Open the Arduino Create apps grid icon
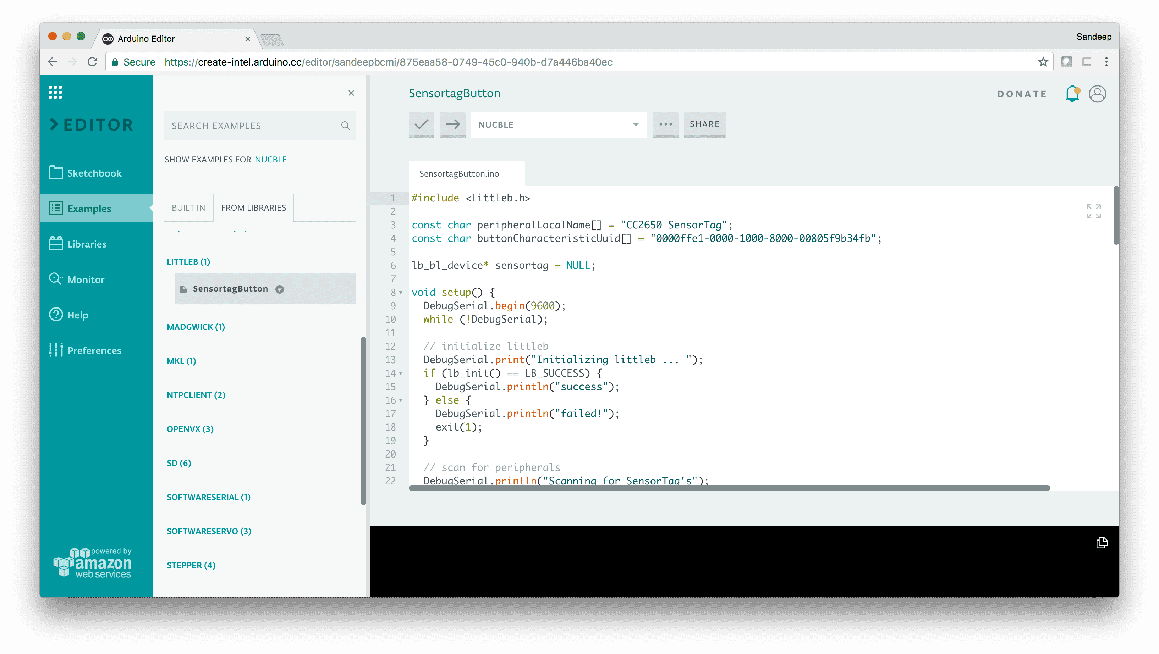1159x654 pixels. (x=55, y=92)
